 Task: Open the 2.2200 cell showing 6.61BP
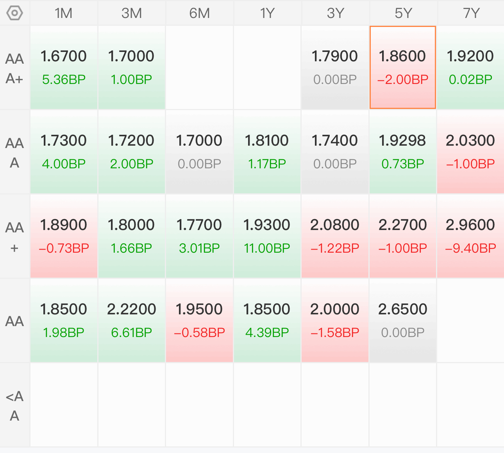[x=131, y=321]
